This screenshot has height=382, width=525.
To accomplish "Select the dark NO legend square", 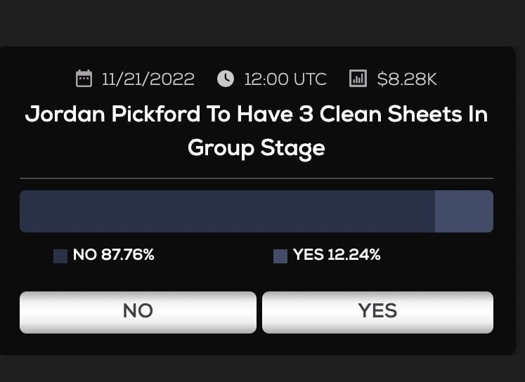I will click(60, 256).
